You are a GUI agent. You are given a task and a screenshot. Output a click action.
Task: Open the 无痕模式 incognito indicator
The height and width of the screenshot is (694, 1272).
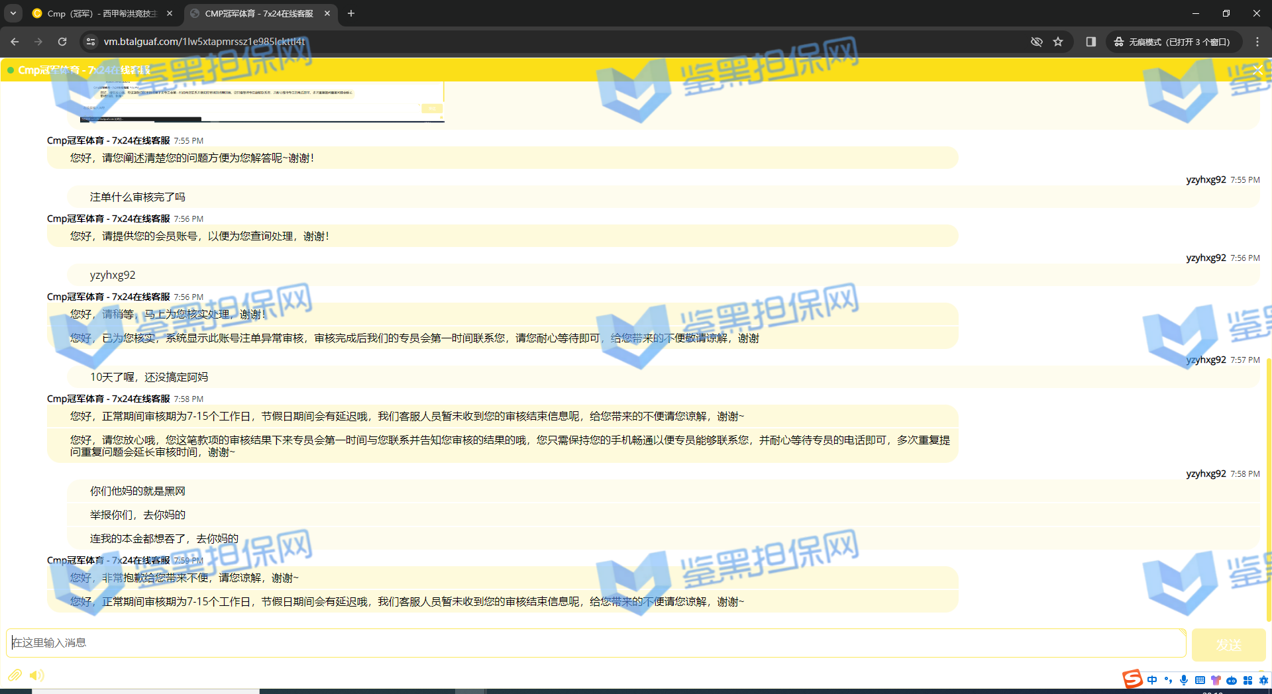(x=1173, y=42)
